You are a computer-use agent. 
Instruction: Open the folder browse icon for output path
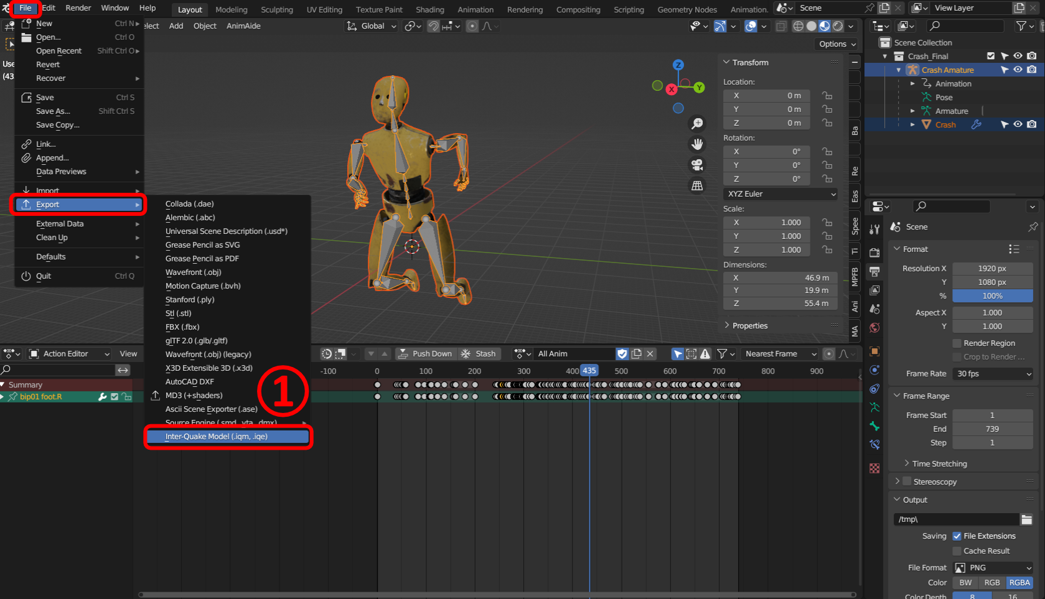point(1026,519)
